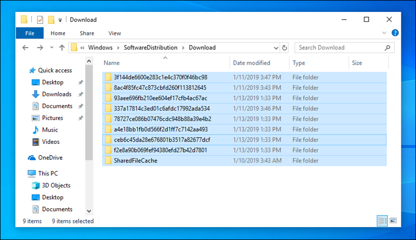Open Videos in the navigation pane
The width and height of the screenshot is (416, 240).
[46, 142]
